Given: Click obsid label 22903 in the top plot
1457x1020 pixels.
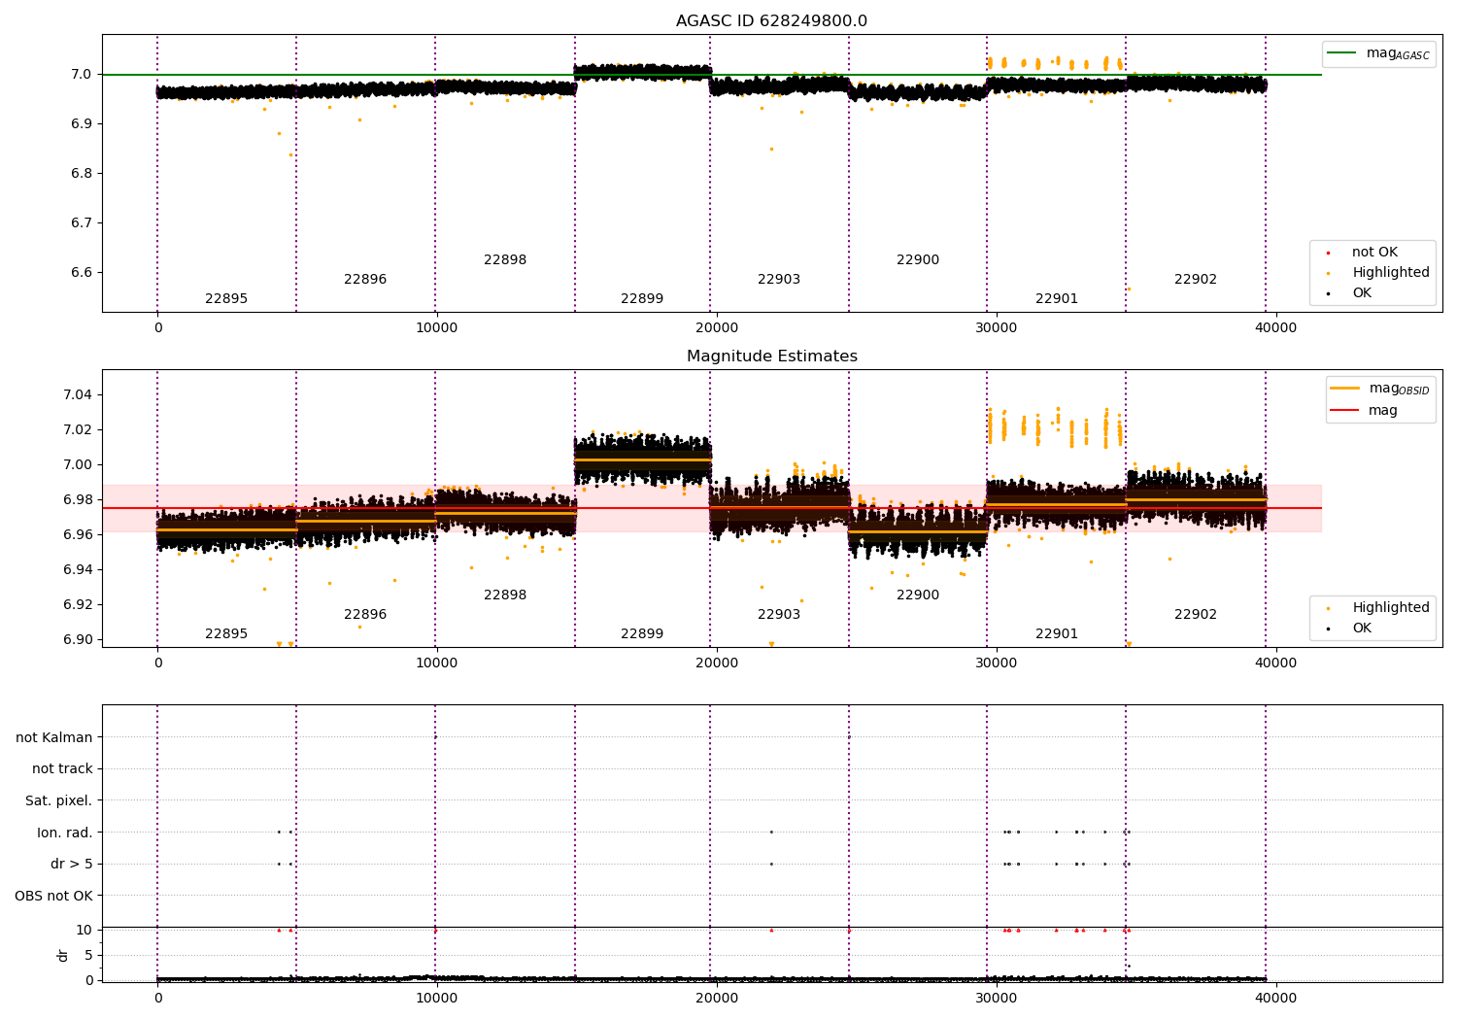Looking at the screenshot, I should [779, 280].
